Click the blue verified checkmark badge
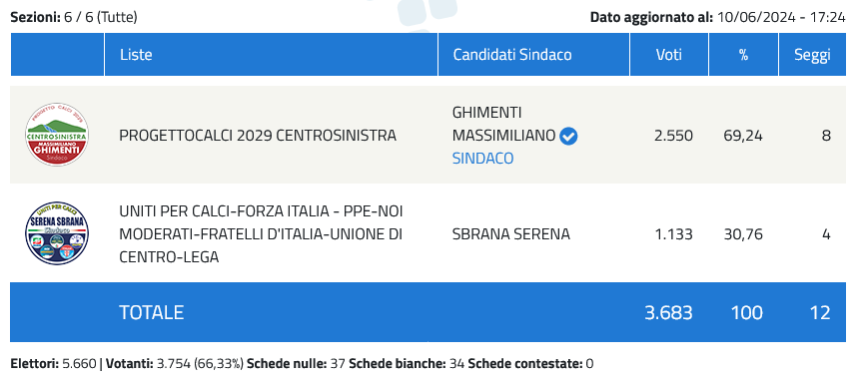The image size is (865, 381). (568, 136)
